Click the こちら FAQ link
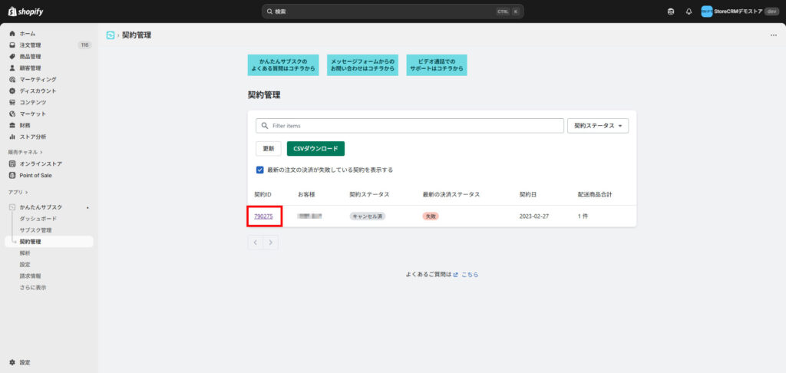Screen dimensions: 786x373 click(x=470, y=274)
